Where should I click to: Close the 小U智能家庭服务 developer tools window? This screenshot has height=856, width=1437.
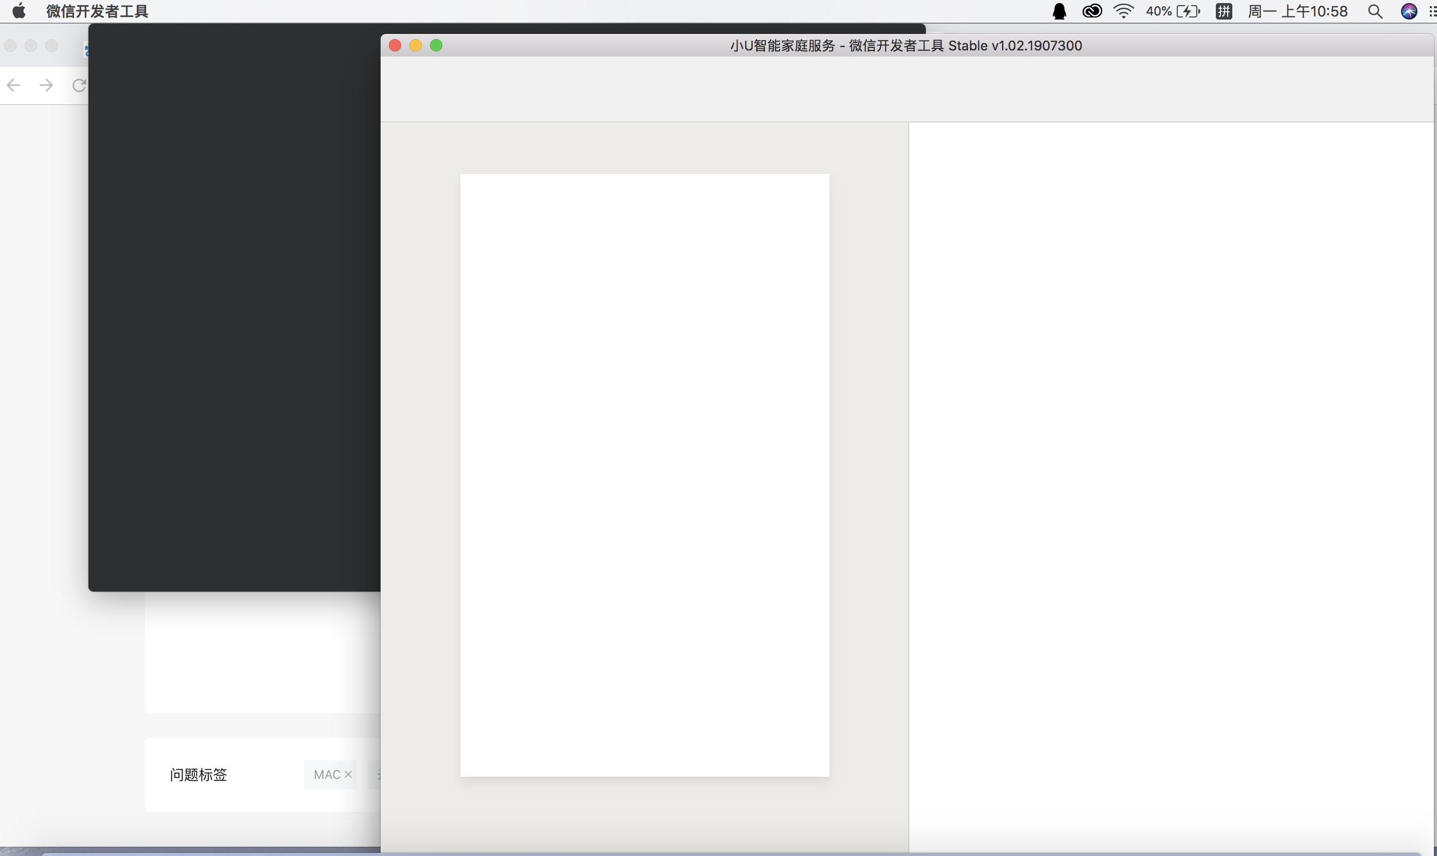pyautogui.click(x=395, y=46)
